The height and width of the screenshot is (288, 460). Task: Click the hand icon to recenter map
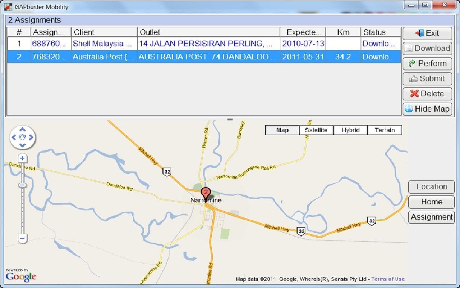pyautogui.click(x=22, y=137)
